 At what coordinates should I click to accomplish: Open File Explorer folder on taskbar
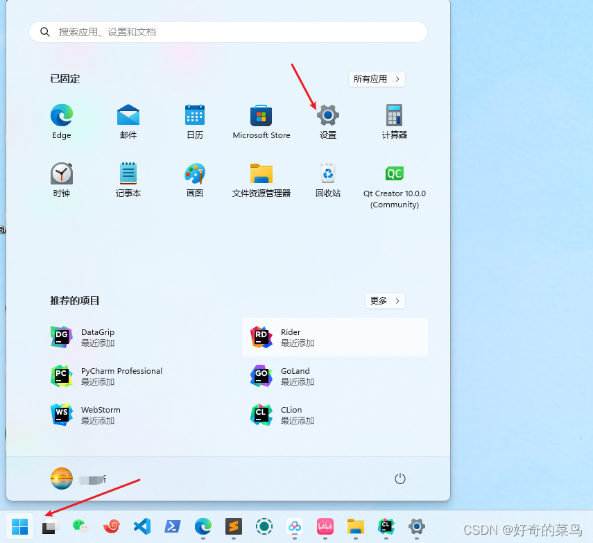pos(356,526)
